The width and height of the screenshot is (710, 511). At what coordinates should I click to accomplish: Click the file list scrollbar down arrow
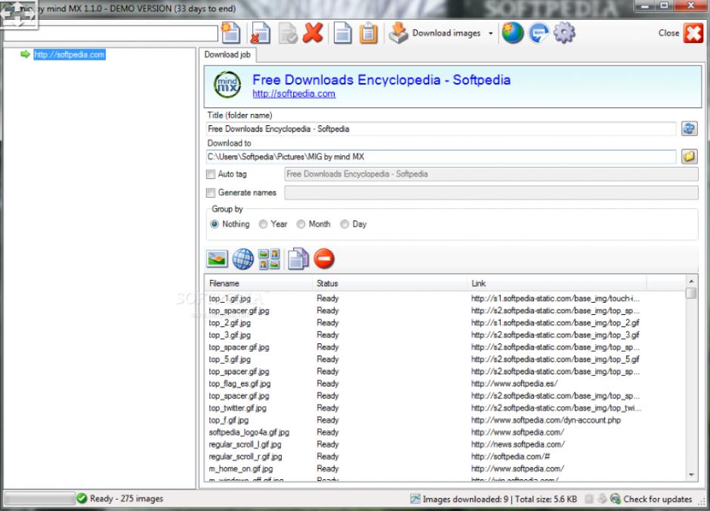click(x=691, y=475)
